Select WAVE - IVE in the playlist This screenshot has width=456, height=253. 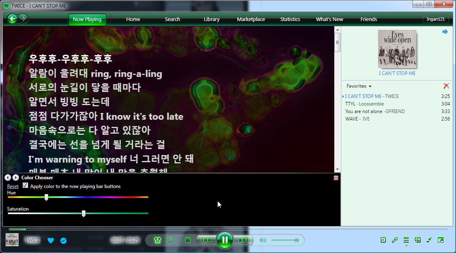(x=397, y=119)
